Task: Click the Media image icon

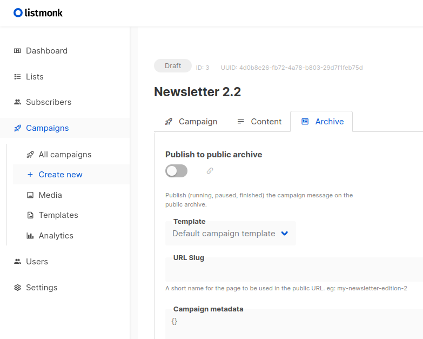Action: point(30,195)
